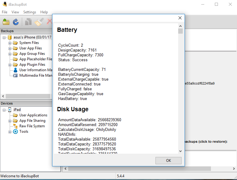
Task: Select App File Sharing under iPad
Action: (32, 121)
